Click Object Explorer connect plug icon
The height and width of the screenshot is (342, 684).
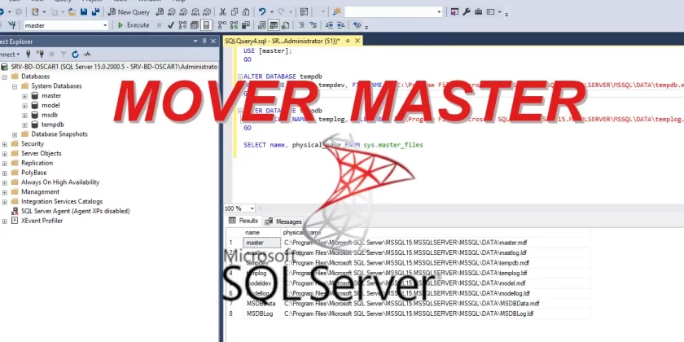tap(28, 55)
